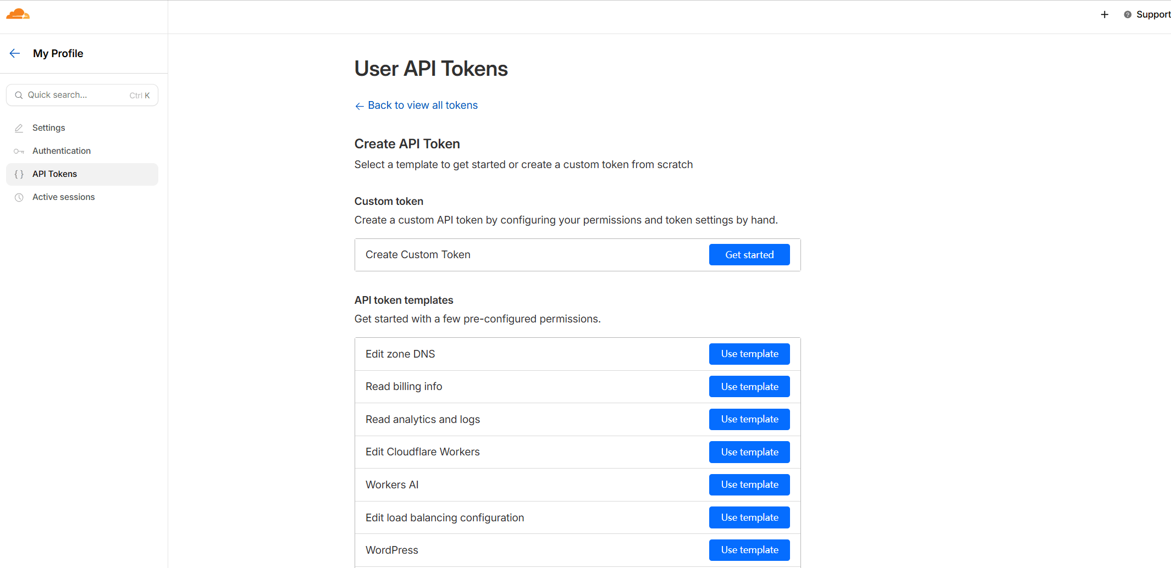Open the Authentication page in sidebar

pos(62,151)
